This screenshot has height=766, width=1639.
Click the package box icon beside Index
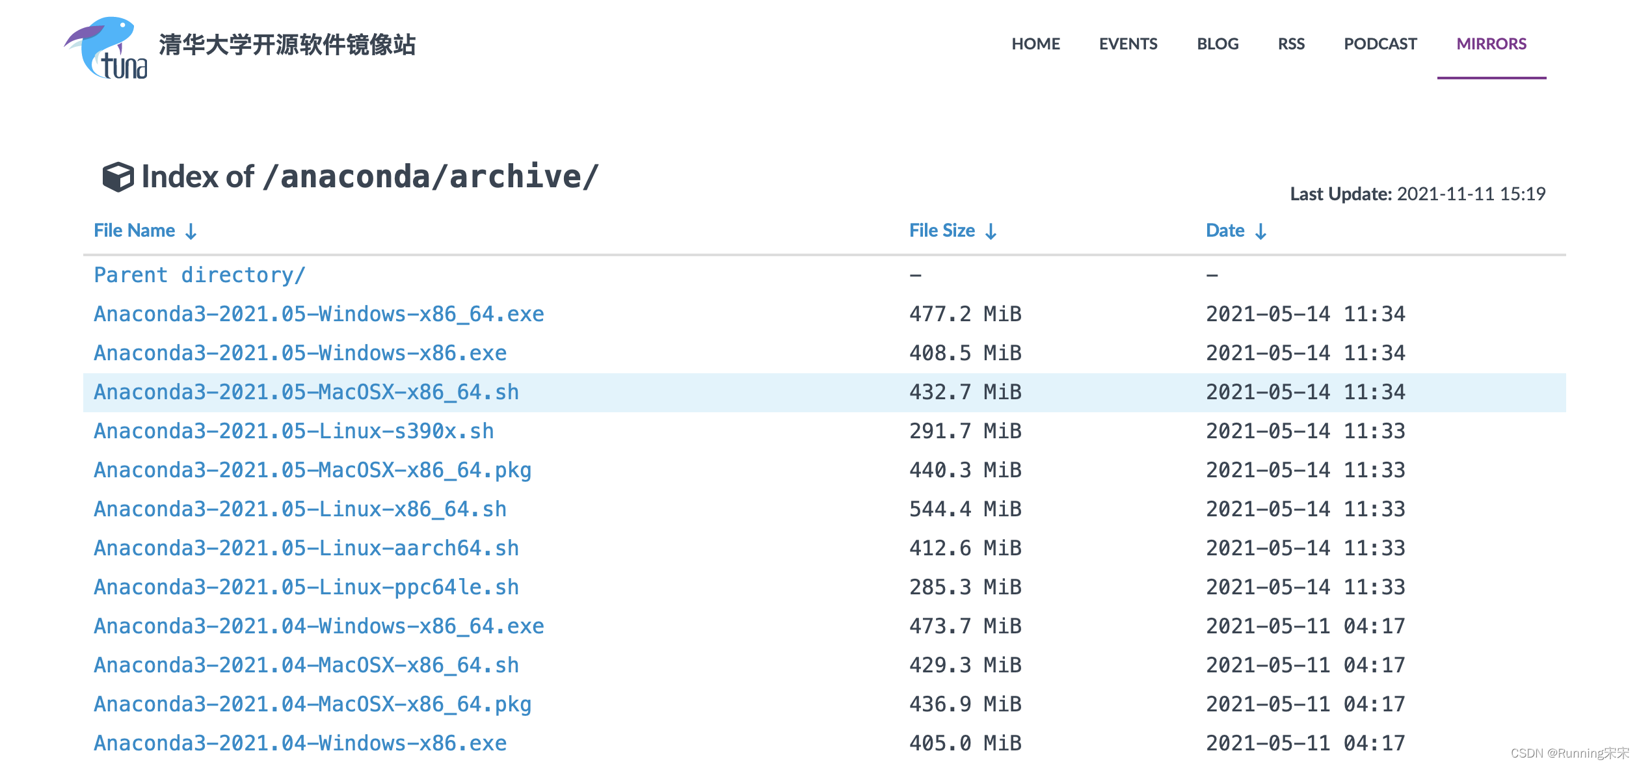[118, 177]
